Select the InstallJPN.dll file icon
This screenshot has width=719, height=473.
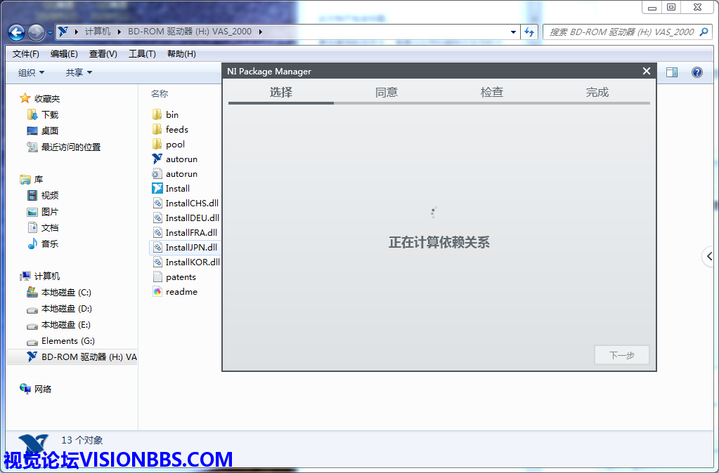[157, 247]
